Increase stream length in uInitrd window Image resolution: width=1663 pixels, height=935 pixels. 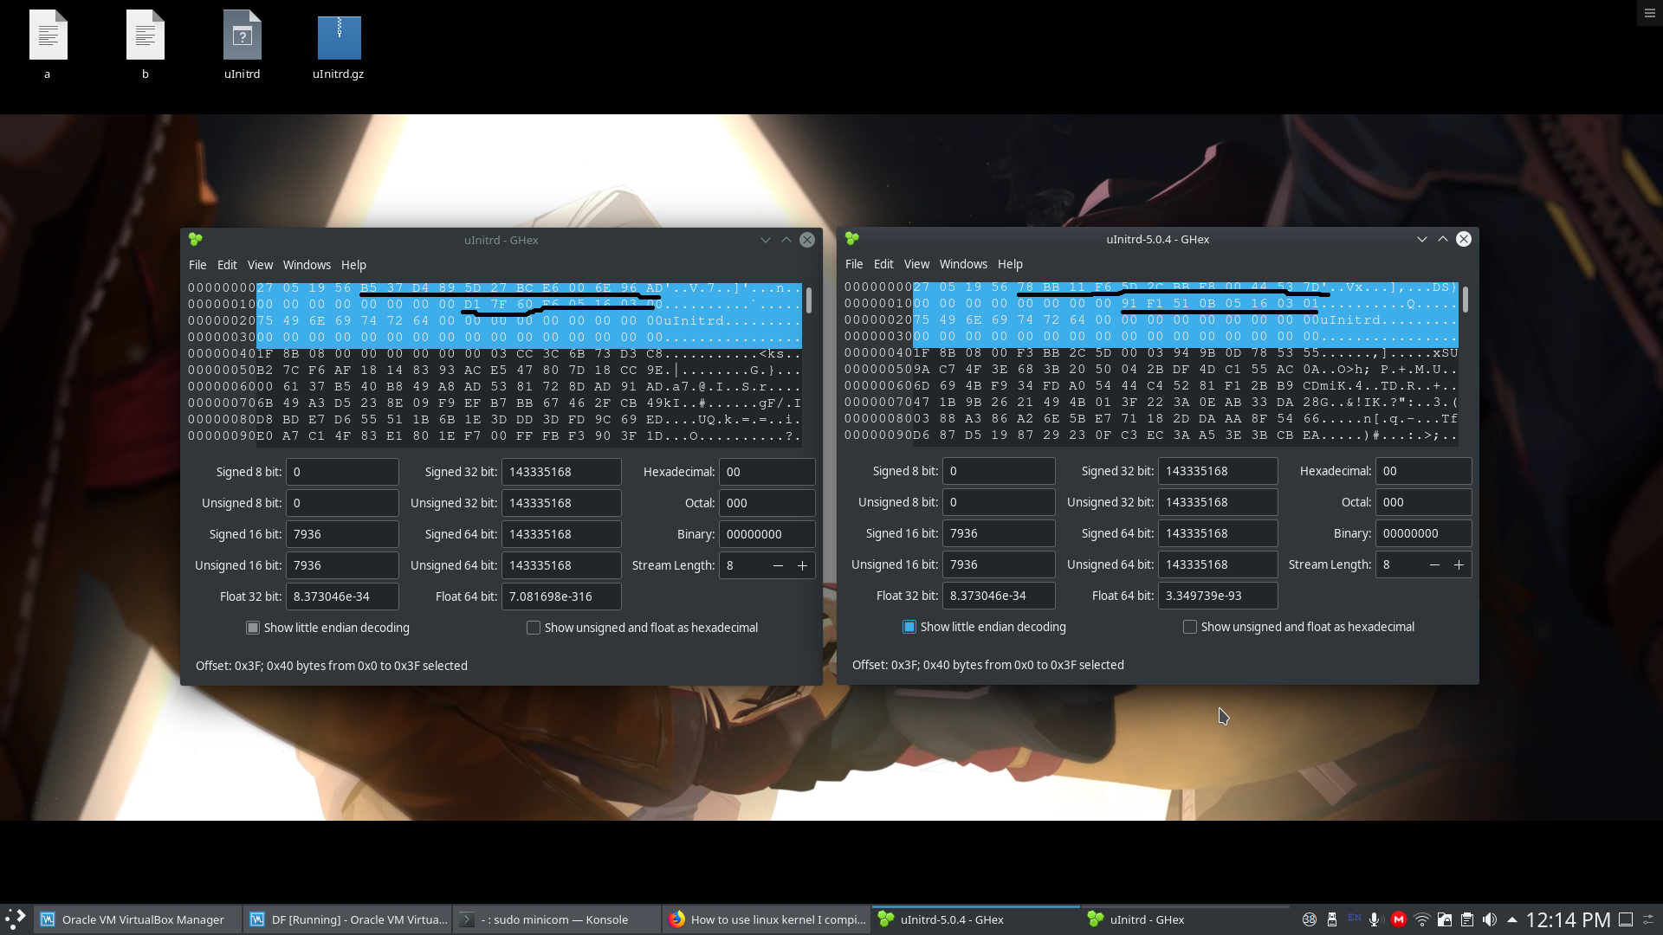coord(802,565)
